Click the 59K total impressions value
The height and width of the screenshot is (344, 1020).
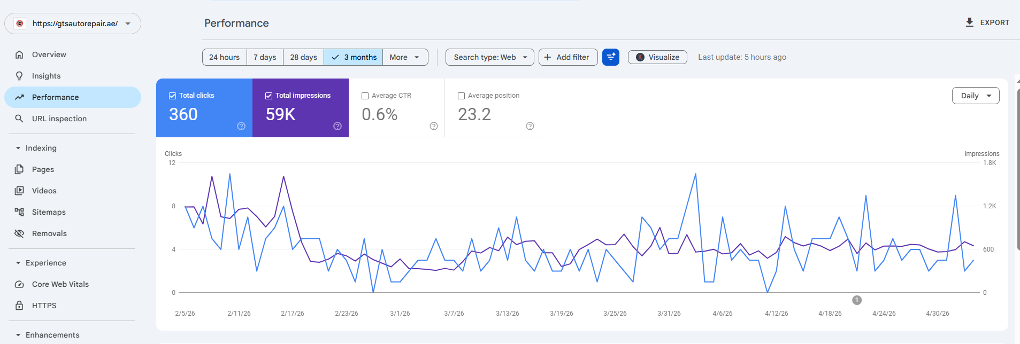point(280,114)
